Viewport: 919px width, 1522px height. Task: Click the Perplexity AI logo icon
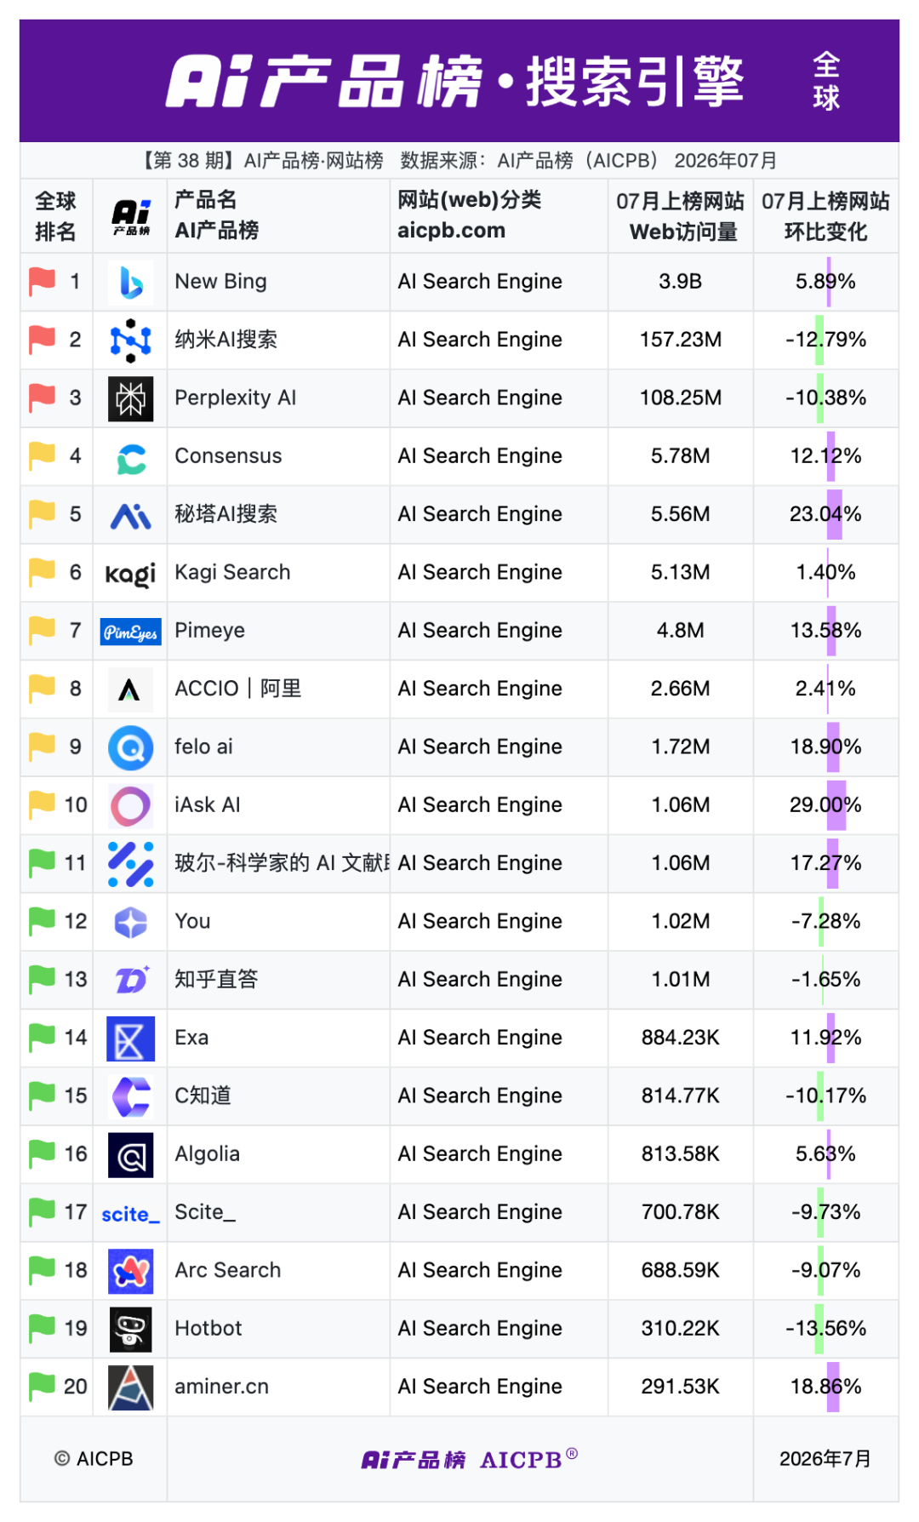click(131, 399)
